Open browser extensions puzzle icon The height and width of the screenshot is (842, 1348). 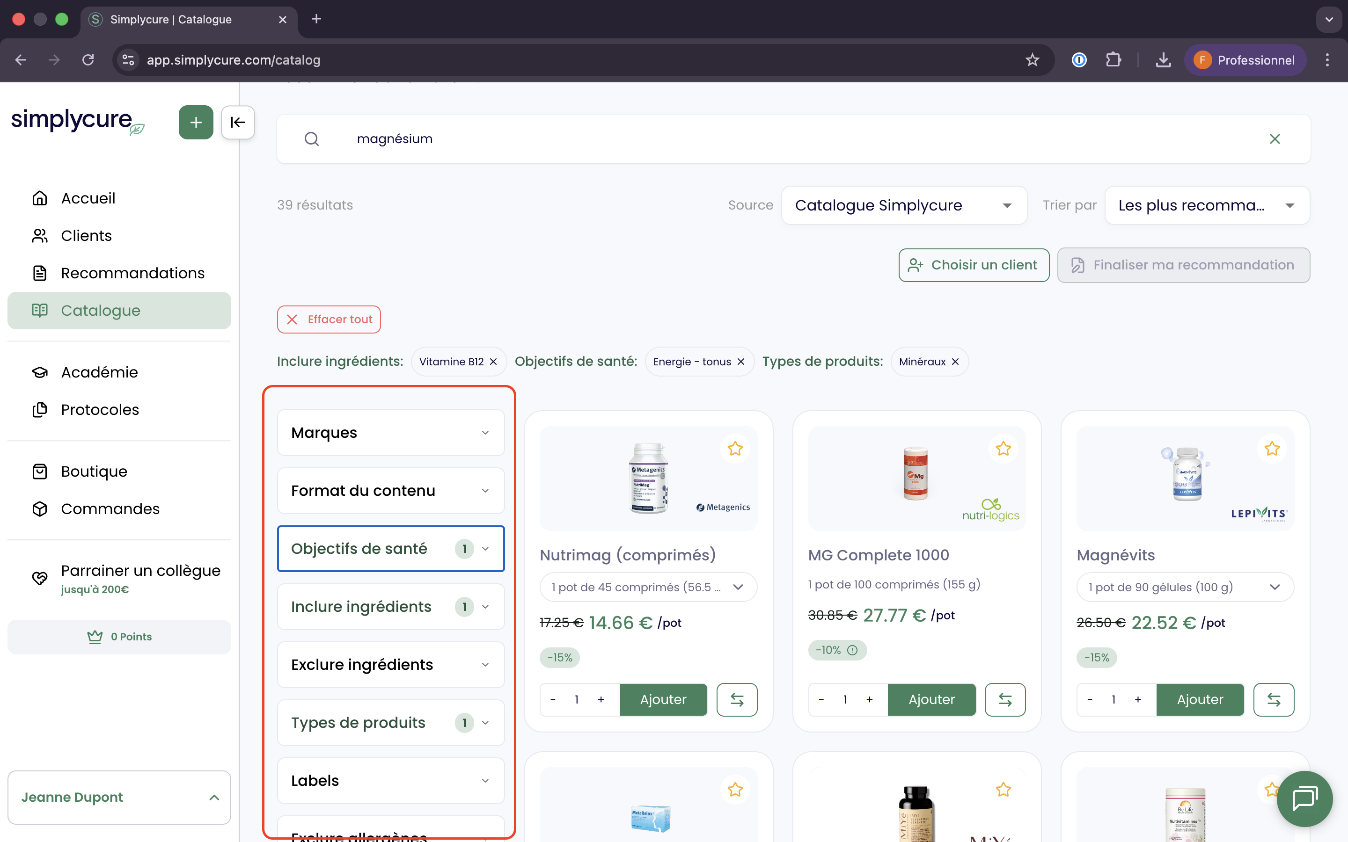[1113, 60]
